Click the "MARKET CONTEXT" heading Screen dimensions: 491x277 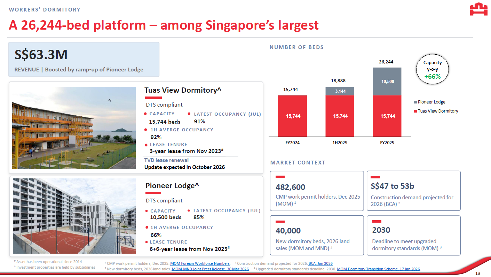point(298,163)
